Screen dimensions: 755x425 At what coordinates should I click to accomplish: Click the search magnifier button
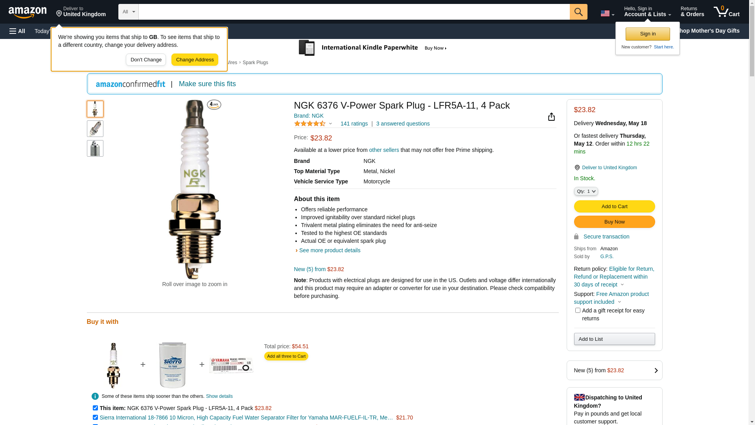tap(578, 12)
